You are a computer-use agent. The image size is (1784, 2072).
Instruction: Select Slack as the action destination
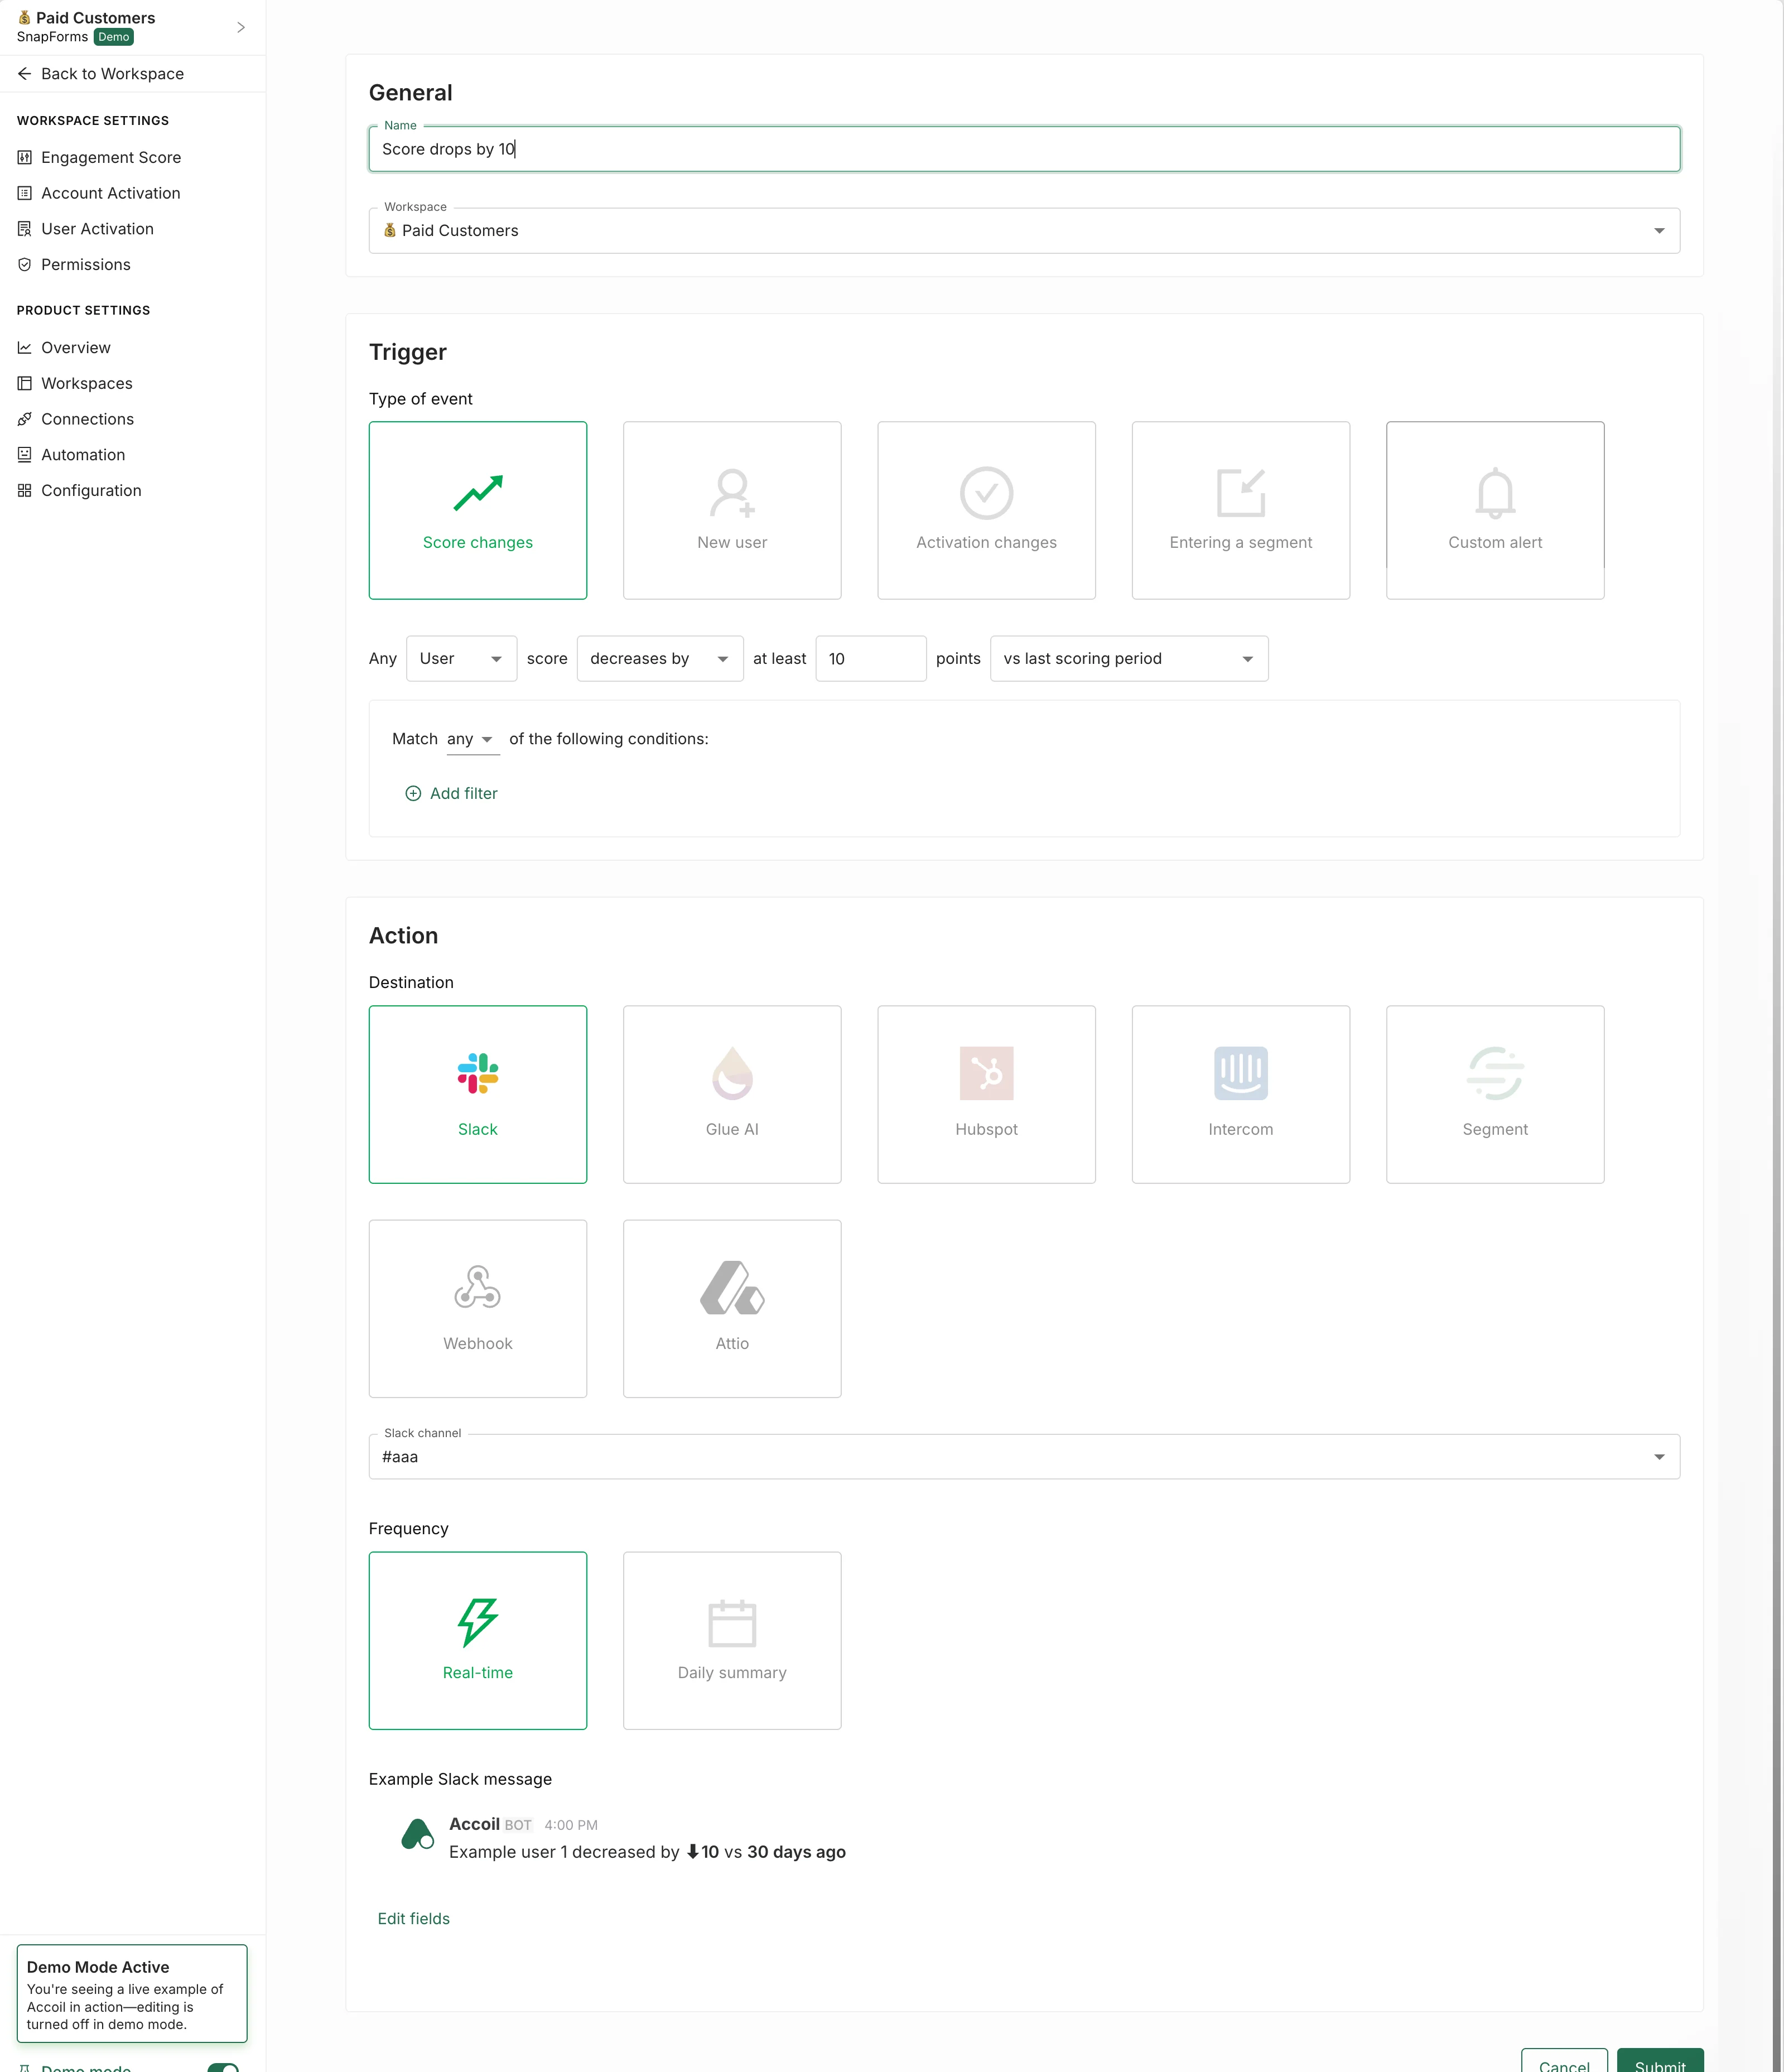click(x=478, y=1094)
